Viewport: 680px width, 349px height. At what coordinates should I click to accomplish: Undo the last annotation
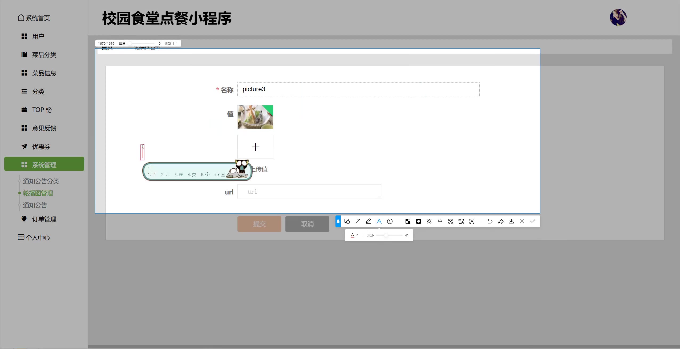pyautogui.click(x=490, y=221)
